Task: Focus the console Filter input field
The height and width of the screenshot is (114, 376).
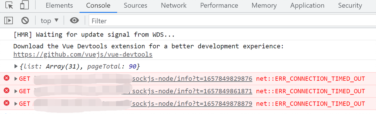Action: click(232, 21)
